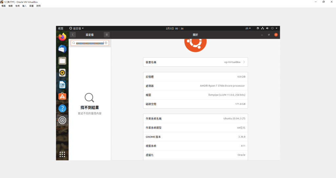Click the large Ubuntu logo

pos(195,45)
